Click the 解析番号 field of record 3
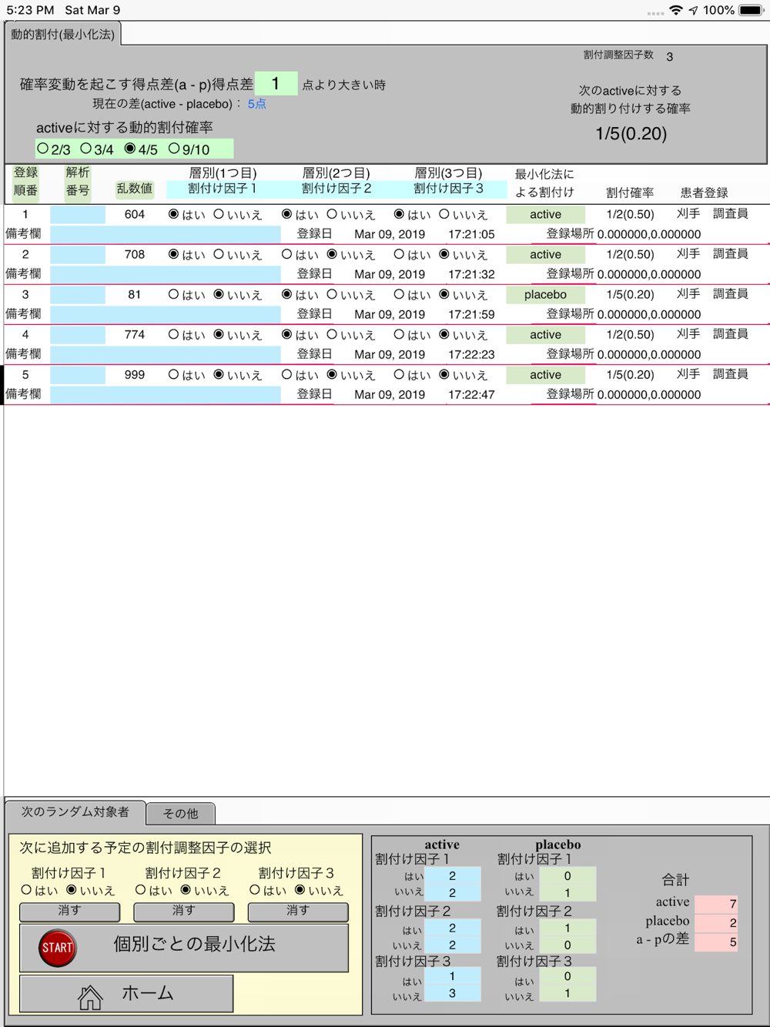 (x=78, y=295)
